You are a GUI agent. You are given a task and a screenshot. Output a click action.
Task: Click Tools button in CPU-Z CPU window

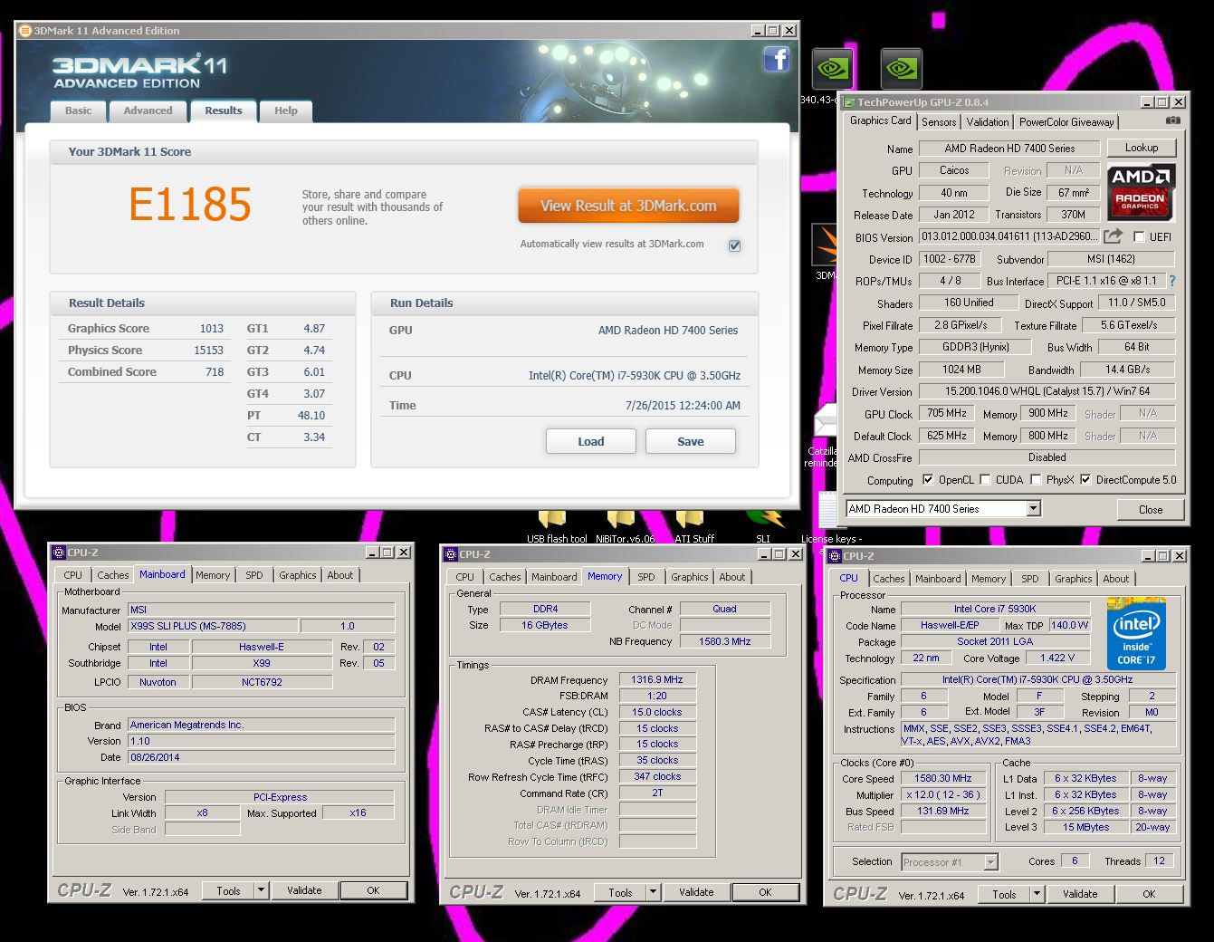click(1004, 894)
